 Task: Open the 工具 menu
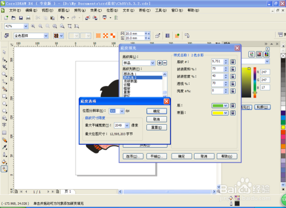pyautogui.click(x=161, y=10)
